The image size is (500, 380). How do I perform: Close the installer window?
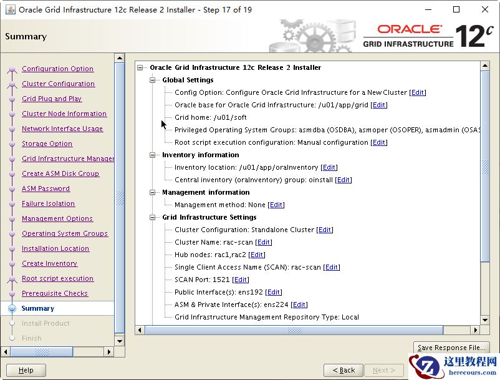click(x=484, y=9)
